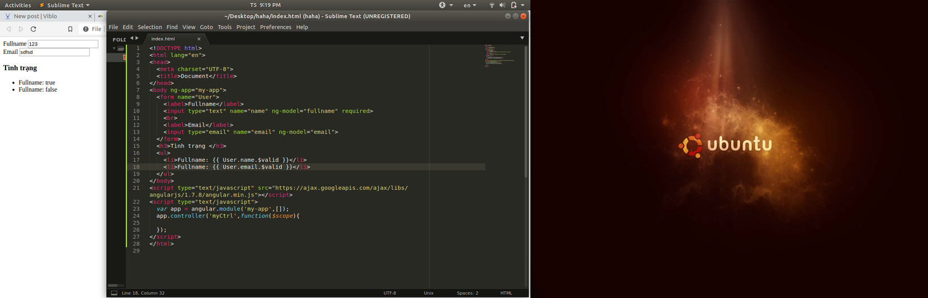This screenshot has width=928, height=298.
Task: Click the editor's vertical scrollbar
Action: [526, 112]
